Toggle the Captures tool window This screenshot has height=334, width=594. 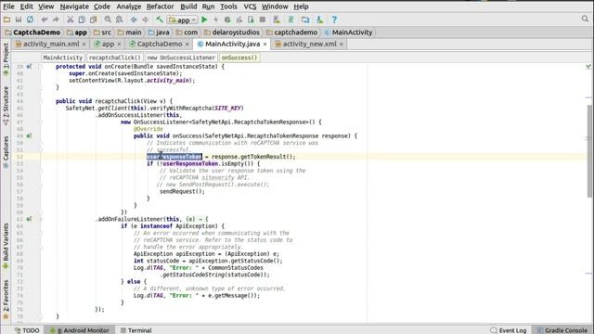pos(6,152)
